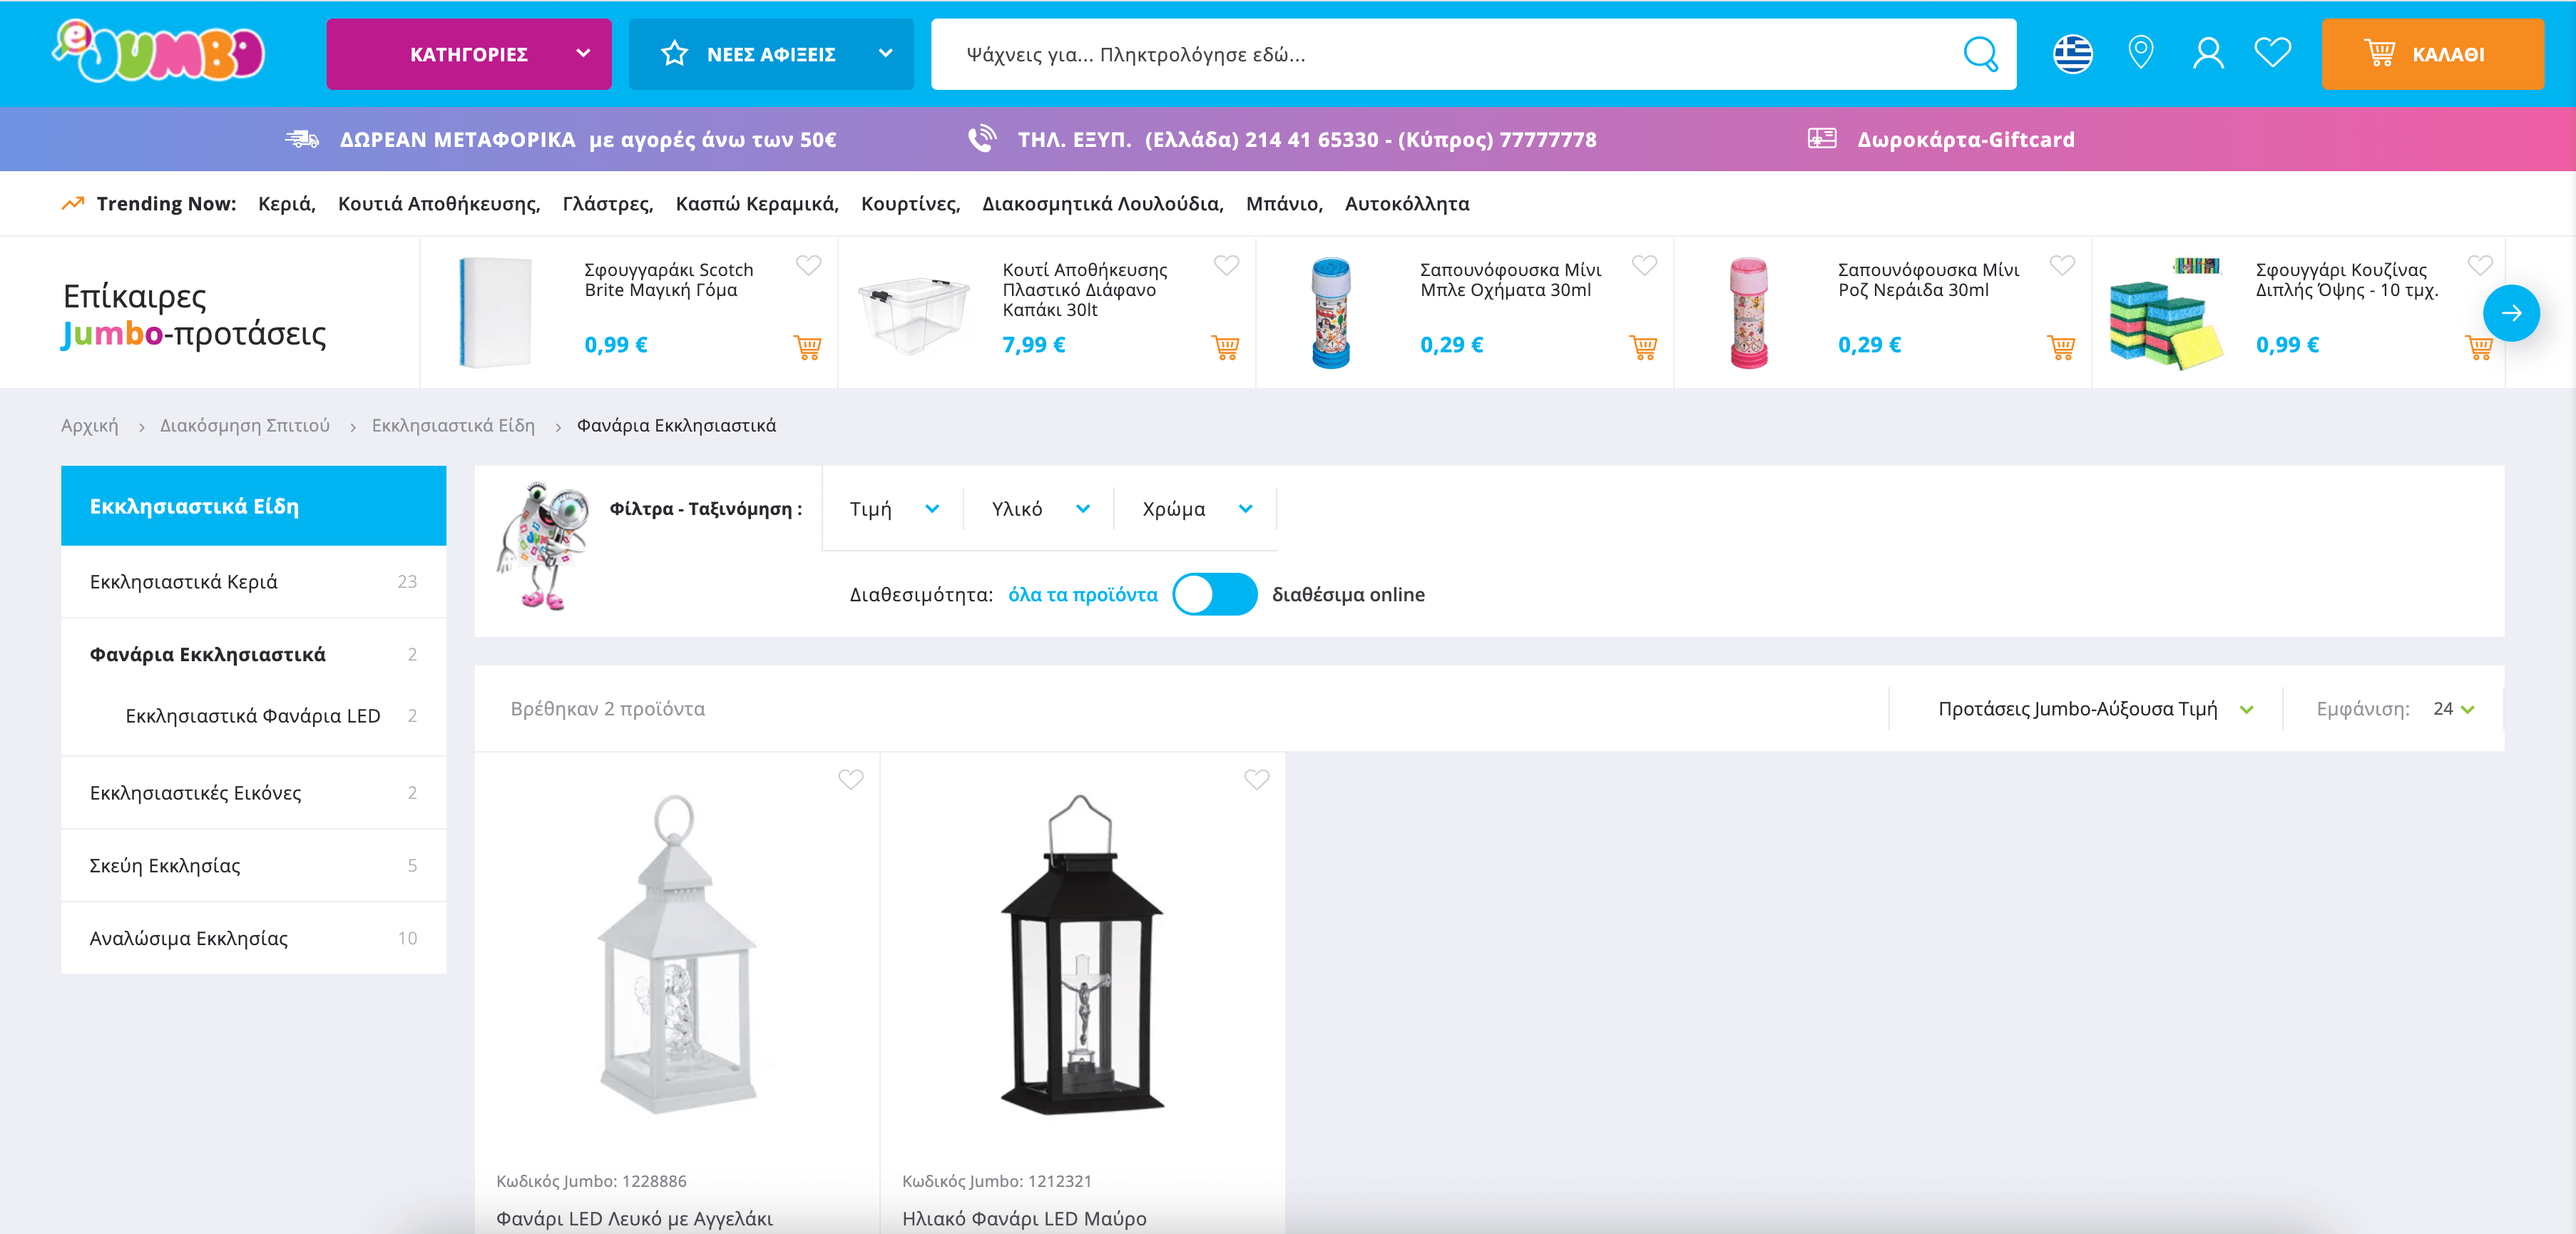Click into the search input field

point(1440,54)
